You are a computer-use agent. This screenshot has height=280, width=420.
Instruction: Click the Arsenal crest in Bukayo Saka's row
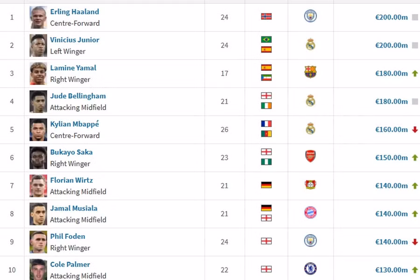click(310, 157)
